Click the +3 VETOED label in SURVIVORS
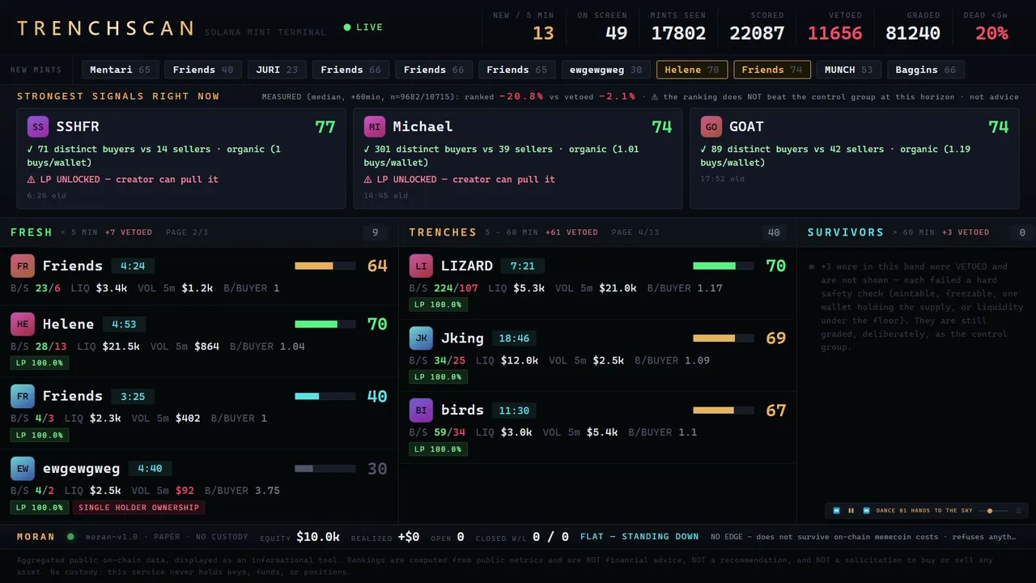This screenshot has width=1036, height=583. coord(966,232)
